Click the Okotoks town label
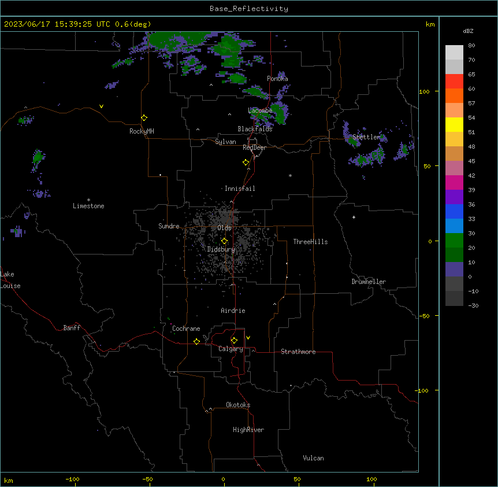 (238, 405)
